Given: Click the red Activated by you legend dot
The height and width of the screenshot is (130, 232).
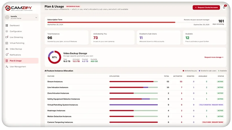Looking at the screenshot, I should click(x=183, y=71).
